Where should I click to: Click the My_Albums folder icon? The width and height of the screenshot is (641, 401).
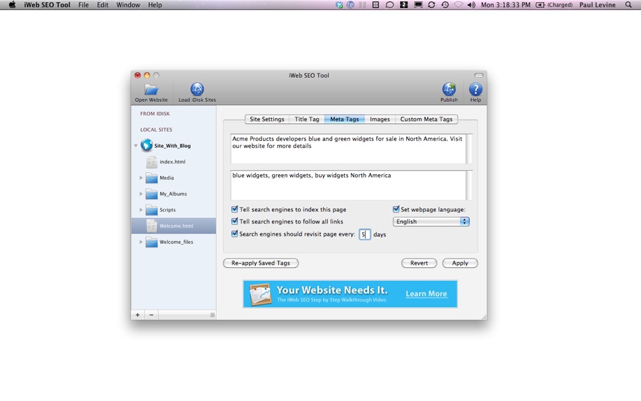pos(152,194)
